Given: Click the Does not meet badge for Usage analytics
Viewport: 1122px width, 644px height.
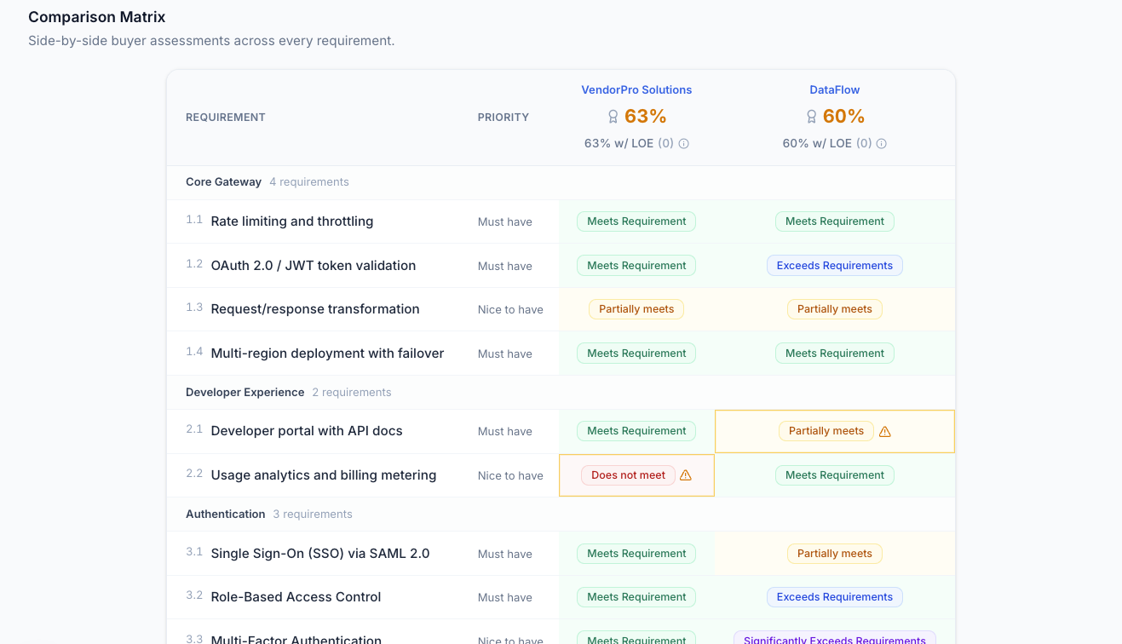Looking at the screenshot, I should (628, 475).
